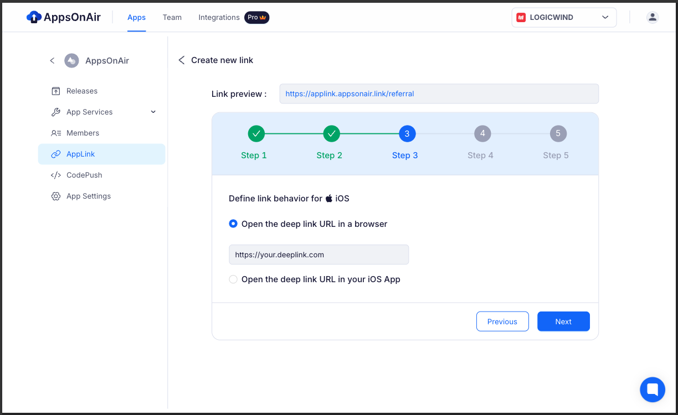Click the Releases upload-box icon
The width and height of the screenshot is (678, 415).
coord(56,91)
